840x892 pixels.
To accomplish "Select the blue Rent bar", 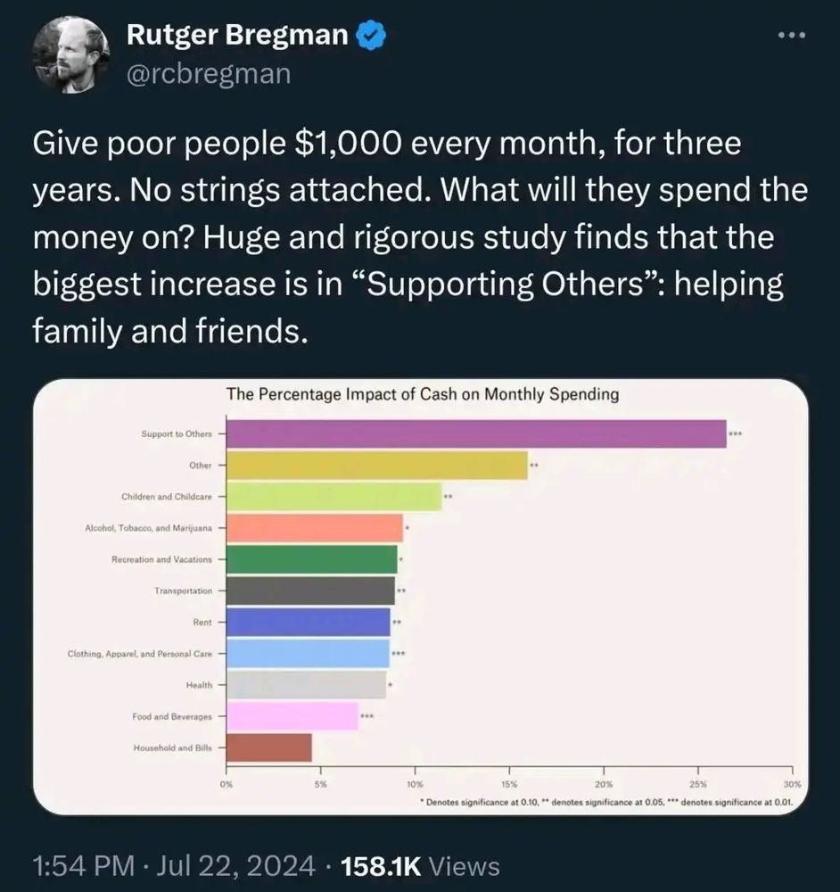I will coord(309,623).
